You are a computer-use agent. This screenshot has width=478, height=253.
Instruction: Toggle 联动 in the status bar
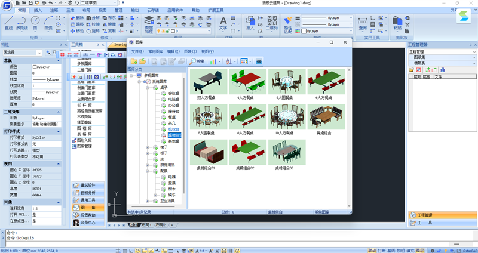(x=372, y=251)
